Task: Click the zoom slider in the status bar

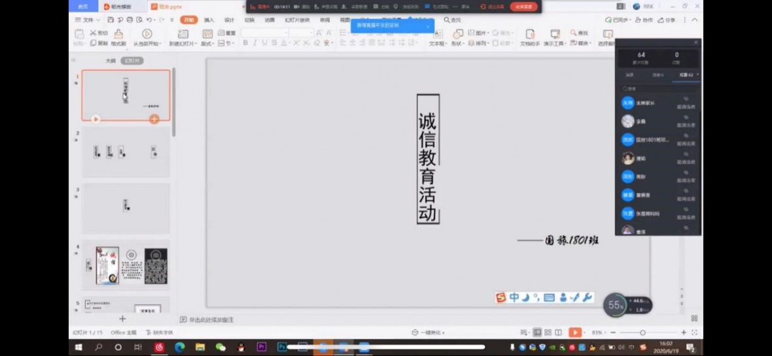Action: coord(642,332)
